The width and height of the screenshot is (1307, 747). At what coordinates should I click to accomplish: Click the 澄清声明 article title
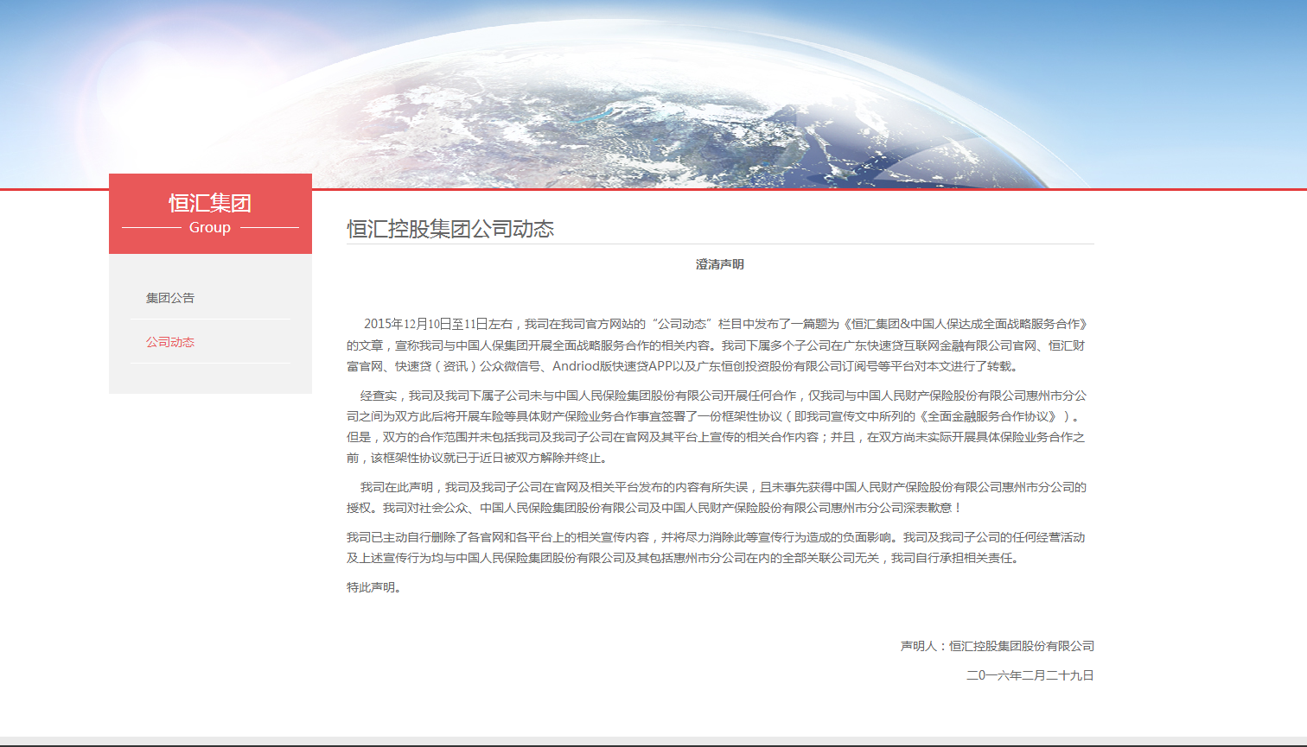click(x=720, y=264)
